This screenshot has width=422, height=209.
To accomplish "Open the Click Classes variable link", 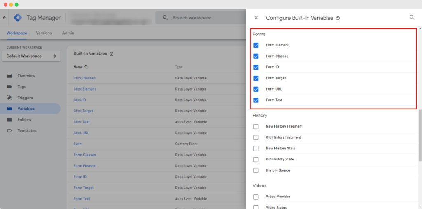I will click(84, 78).
